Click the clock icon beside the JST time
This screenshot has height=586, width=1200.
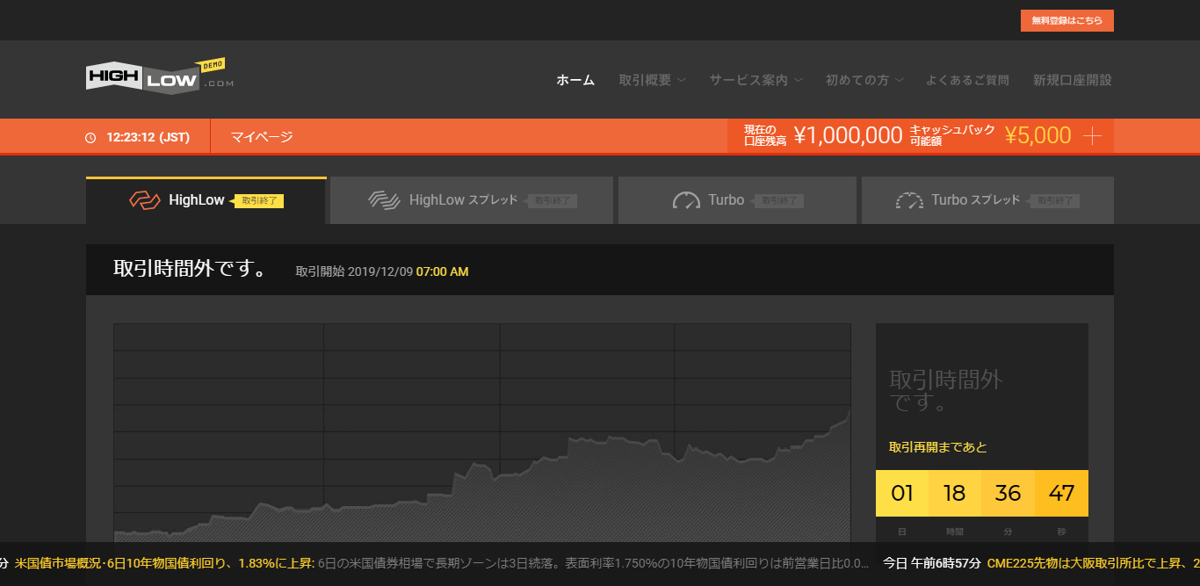(x=90, y=138)
